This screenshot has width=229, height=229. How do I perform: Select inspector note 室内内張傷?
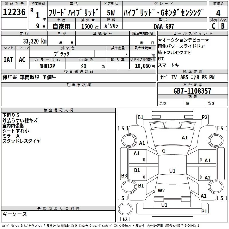(x=13, y=125)
